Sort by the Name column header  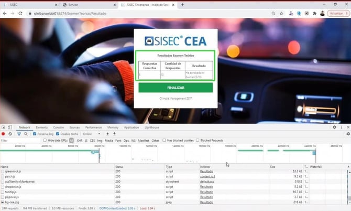[x=57, y=167]
